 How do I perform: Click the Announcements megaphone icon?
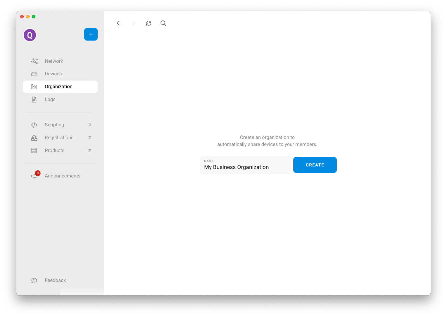34,176
